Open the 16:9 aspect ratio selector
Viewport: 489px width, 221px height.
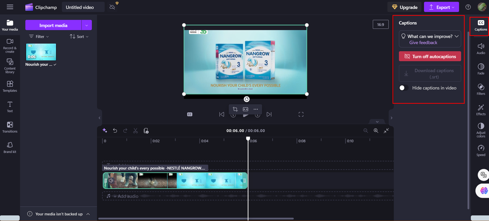(381, 24)
